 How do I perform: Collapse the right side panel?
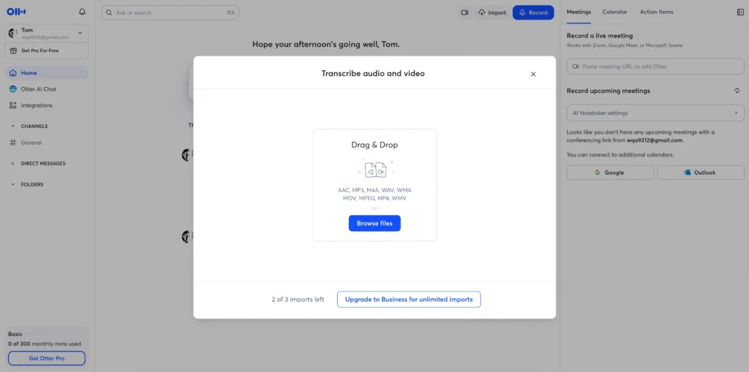click(x=740, y=12)
